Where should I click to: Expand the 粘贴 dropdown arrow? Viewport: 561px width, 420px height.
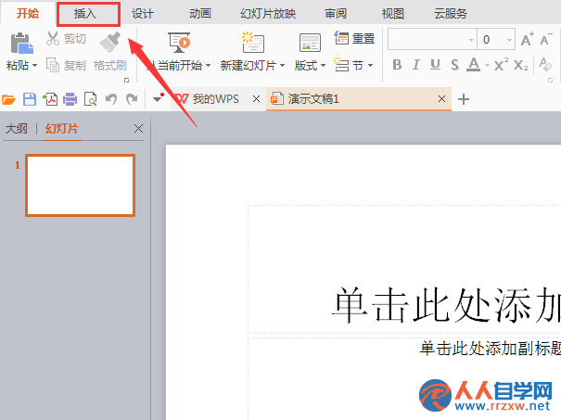click(x=34, y=66)
